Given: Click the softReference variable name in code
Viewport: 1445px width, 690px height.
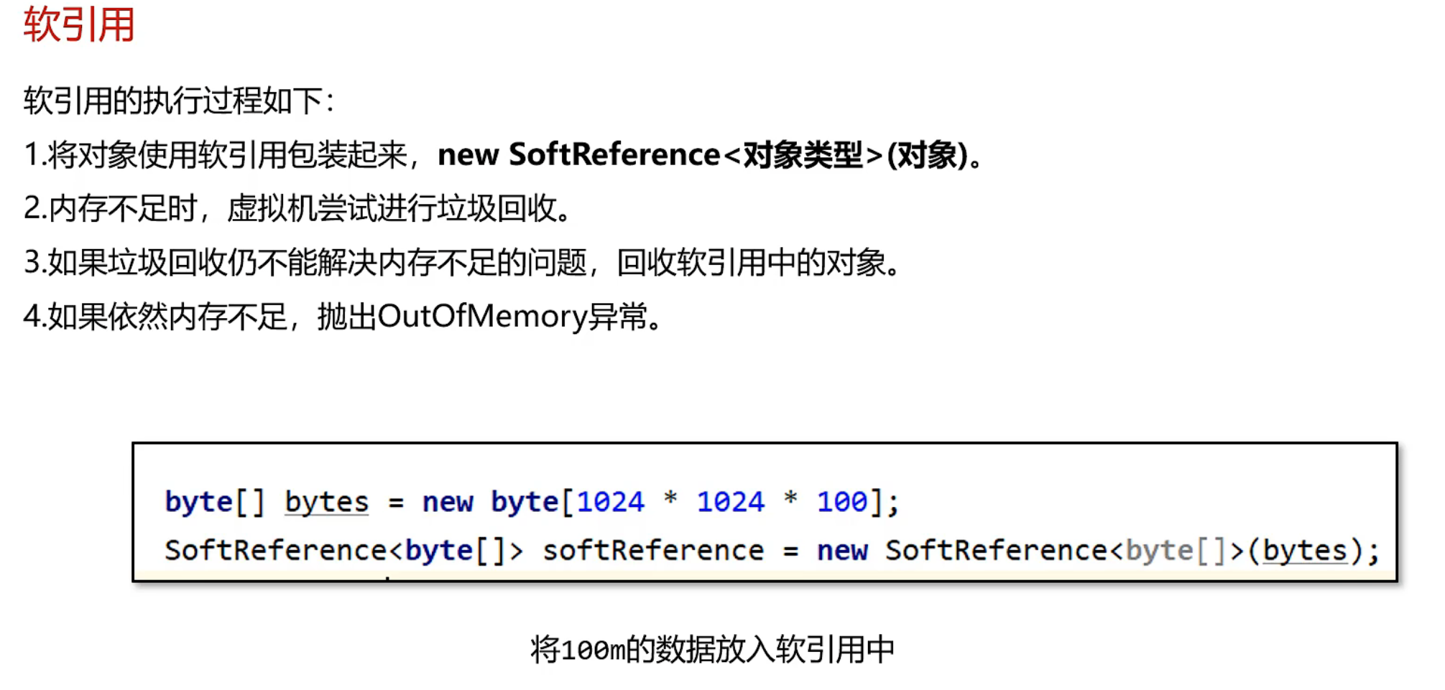Looking at the screenshot, I should 653,551.
